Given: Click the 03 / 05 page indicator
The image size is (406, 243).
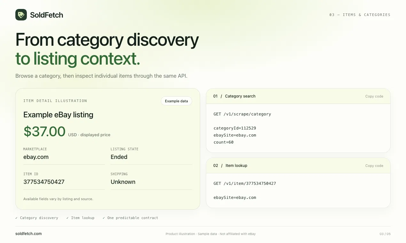Looking at the screenshot, I should coord(385,234).
